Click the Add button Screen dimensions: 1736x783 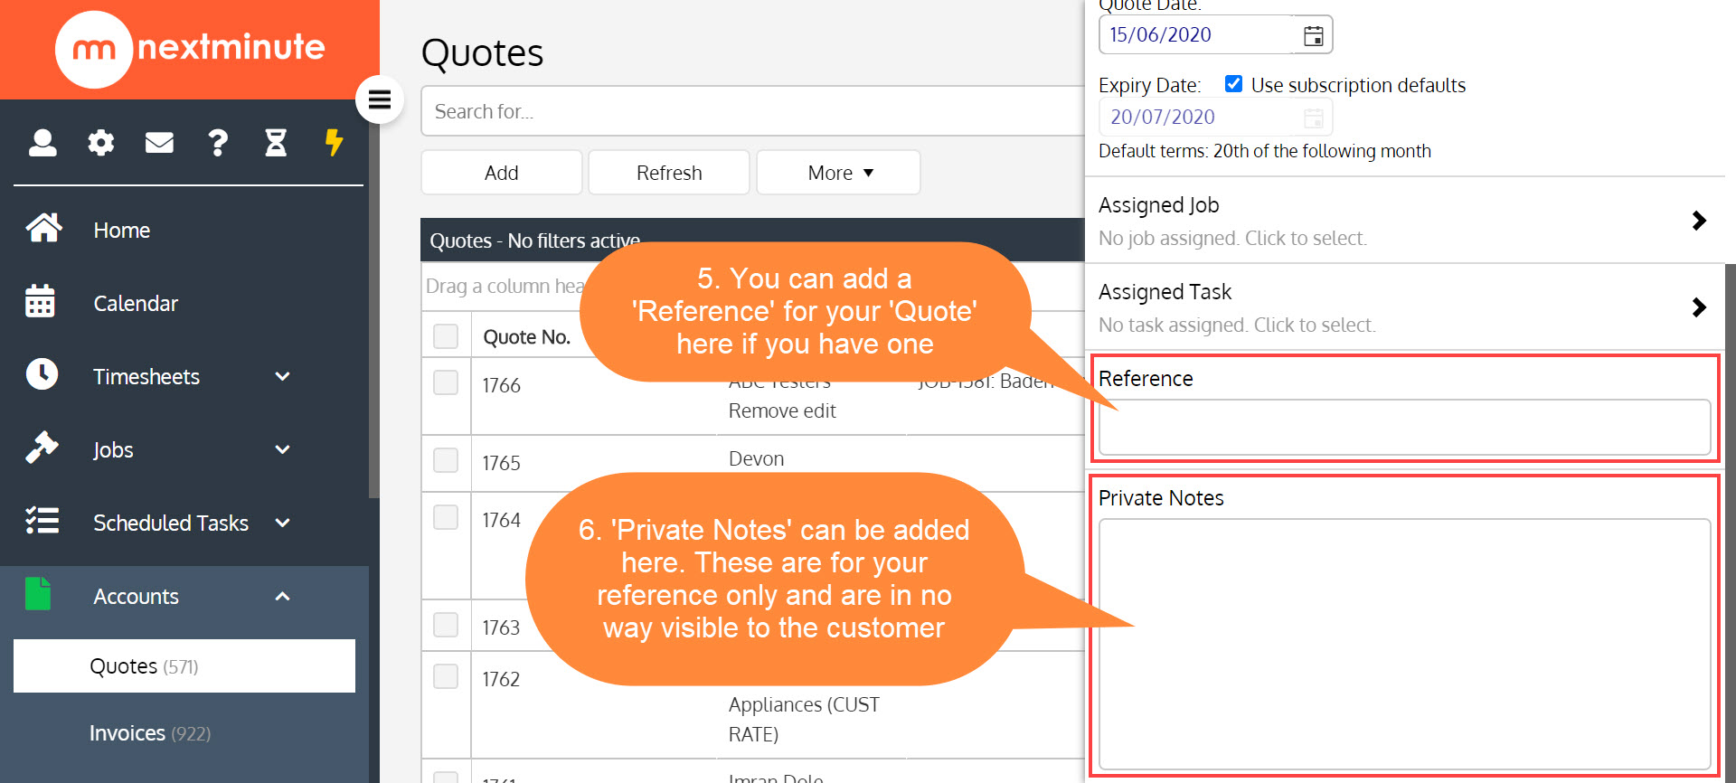click(502, 173)
